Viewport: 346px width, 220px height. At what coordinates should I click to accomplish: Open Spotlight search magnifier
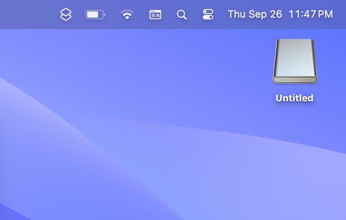182,15
